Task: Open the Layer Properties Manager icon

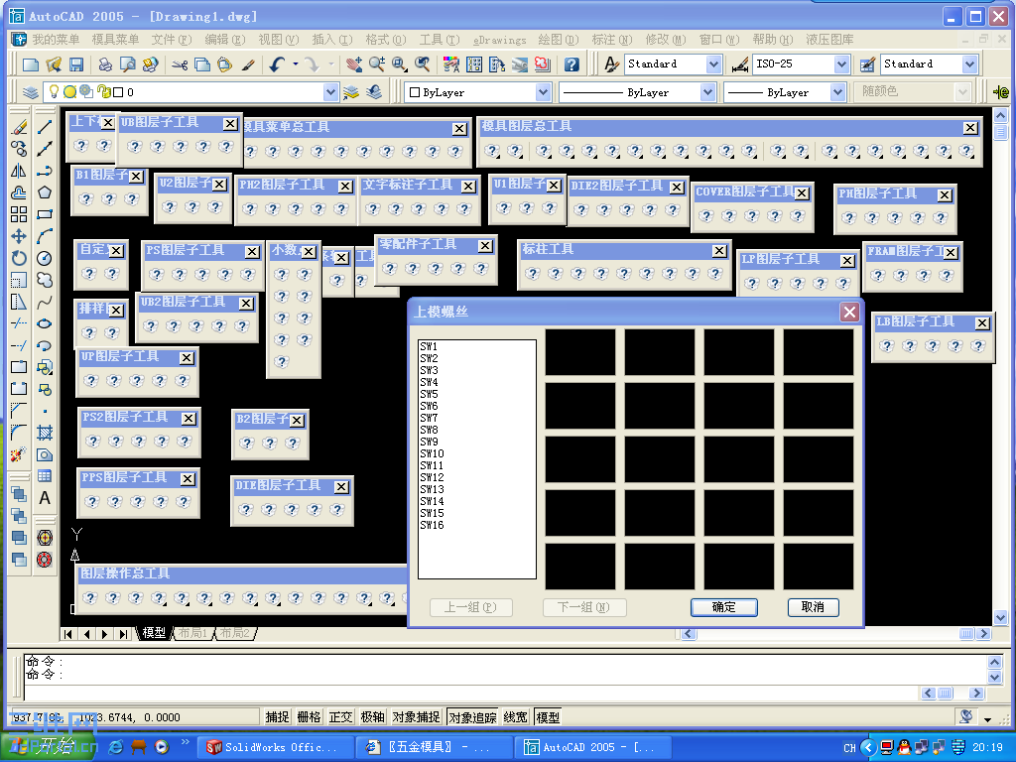Action: pyautogui.click(x=30, y=91)
